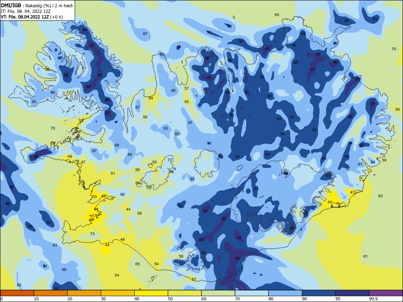
Task: Click the humidity value 77 on the map
Action: click(170, 160)
